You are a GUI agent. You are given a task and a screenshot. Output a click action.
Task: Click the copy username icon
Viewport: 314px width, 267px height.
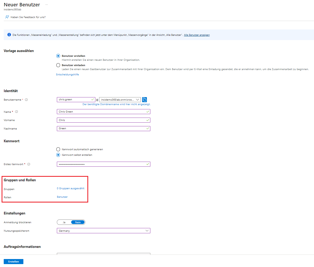(x=145, y=100)
